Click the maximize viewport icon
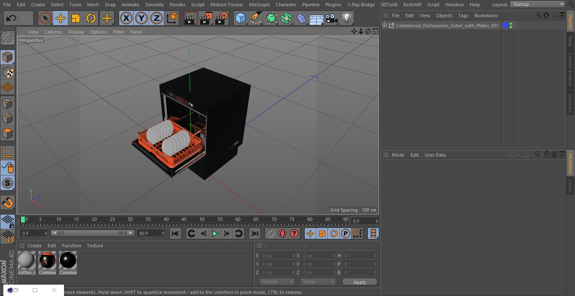Image resolution: width=575 pixels, height=296 pixels. [x=375, y=31]
